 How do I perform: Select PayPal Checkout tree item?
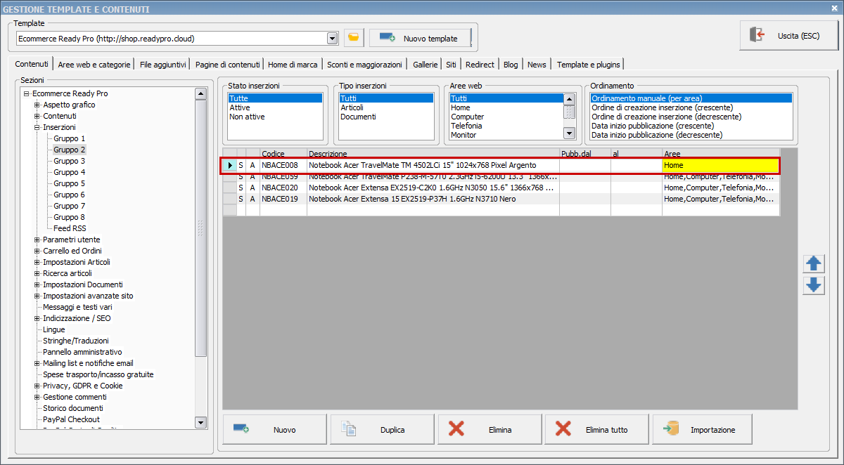[72, 419]
